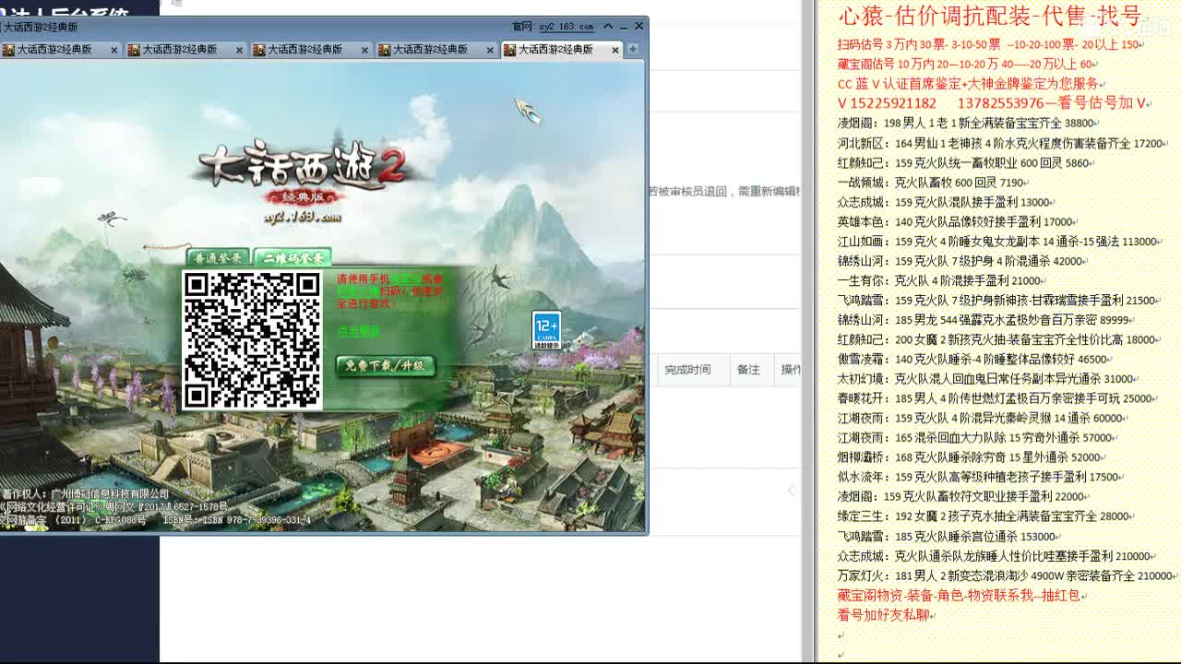Select listing 春暖花开: 185男人4阶 25000
The image size is (1181, 664).
(996, 399)
